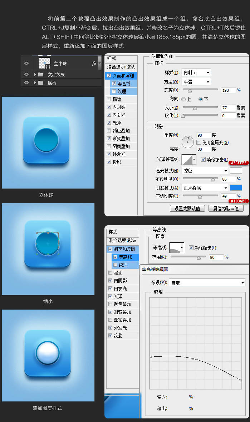Click the 范围 value field showing 80
Screen dimensions: 250x422
216,257
